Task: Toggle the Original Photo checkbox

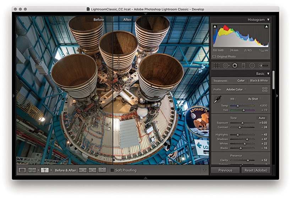Action: (214, 57)
